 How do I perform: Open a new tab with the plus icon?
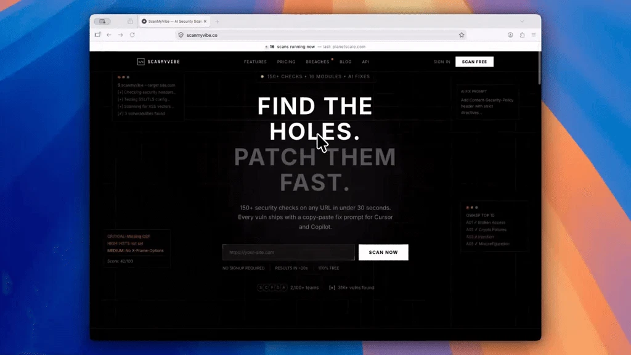[x=217, y=22]
